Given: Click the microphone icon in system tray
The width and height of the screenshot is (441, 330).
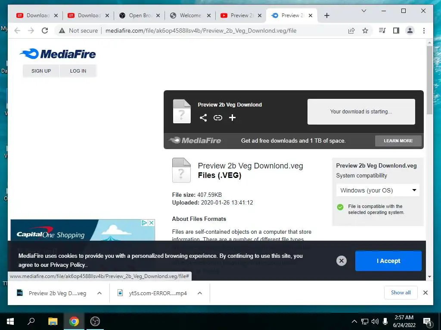Looking at the screenshot, I should (385, 321).
